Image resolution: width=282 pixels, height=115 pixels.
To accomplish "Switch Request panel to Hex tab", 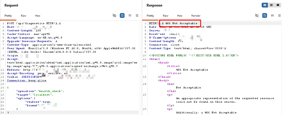I will point(37,16).
